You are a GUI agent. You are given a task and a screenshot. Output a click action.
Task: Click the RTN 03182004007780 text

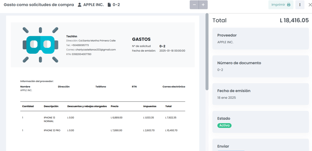79,54
